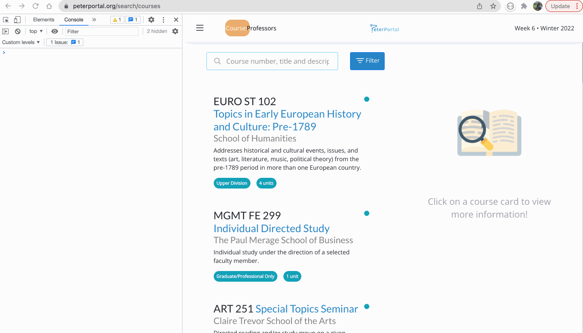This screenshot has width=583, height=333.
Task: Click inside the course search input field
Action: click(x=278, y=61)
